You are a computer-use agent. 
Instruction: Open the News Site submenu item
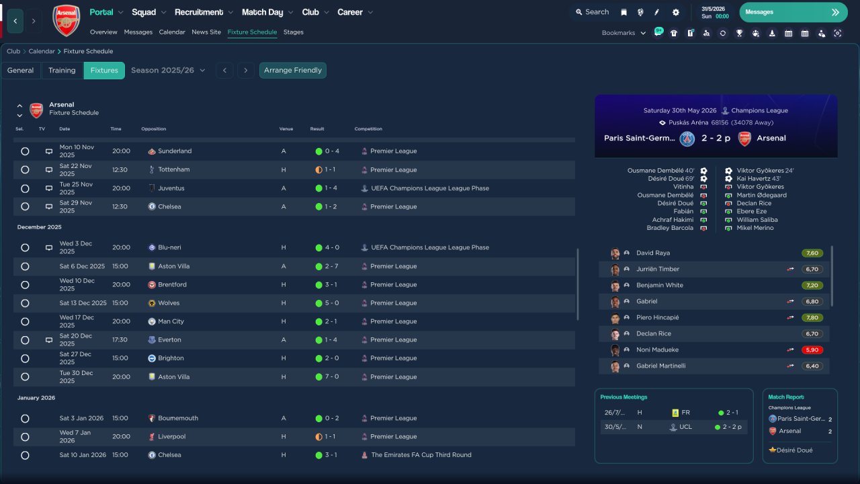click(x=206, y=32)
